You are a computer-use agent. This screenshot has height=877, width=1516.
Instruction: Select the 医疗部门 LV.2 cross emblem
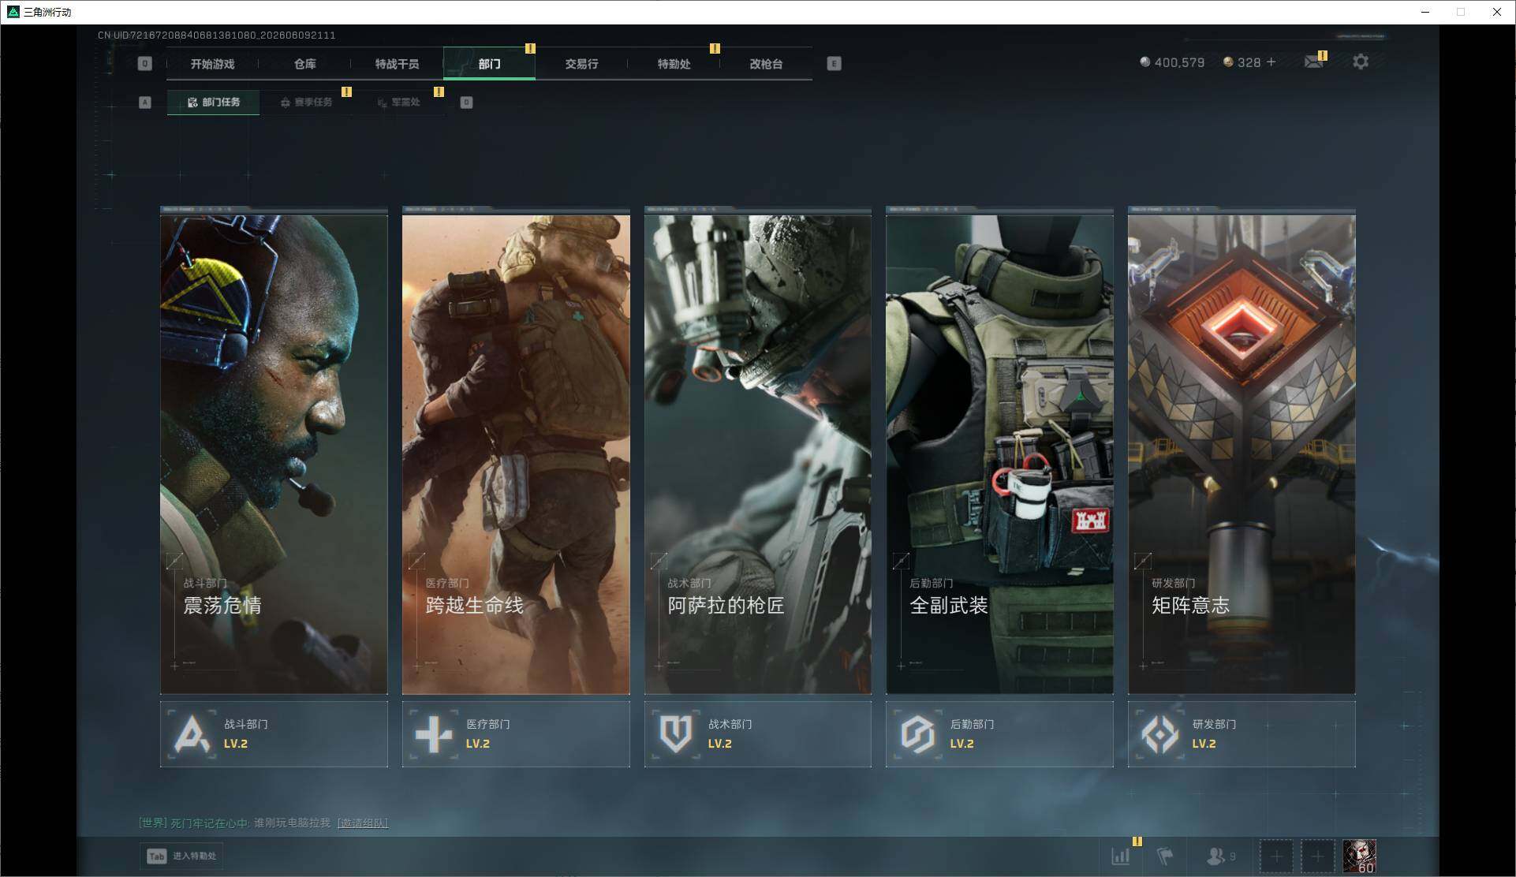point(435,734)
